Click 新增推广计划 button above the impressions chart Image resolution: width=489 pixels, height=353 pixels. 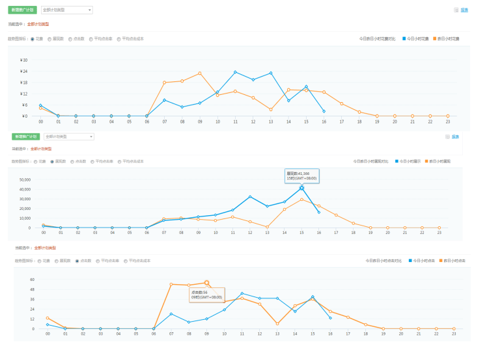coord(25,137)
